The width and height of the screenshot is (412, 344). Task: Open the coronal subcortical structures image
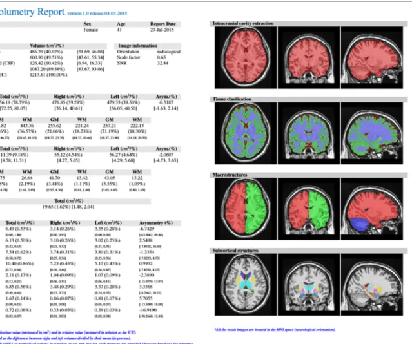[x=308, y=285]
